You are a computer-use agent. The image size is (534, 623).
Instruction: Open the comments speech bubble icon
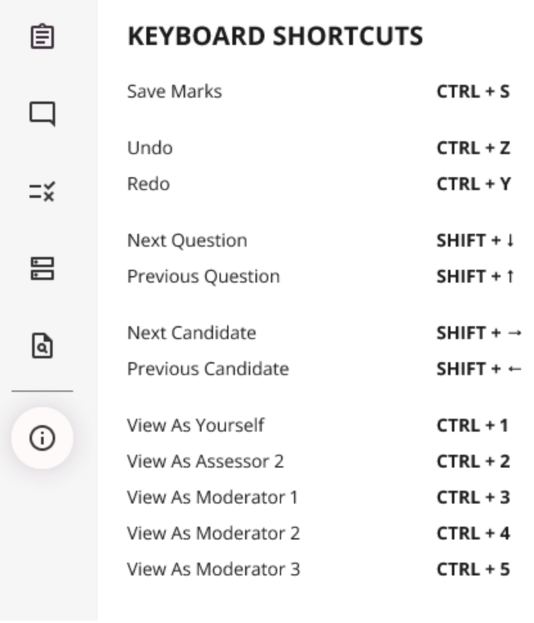(x=42, y=114)
